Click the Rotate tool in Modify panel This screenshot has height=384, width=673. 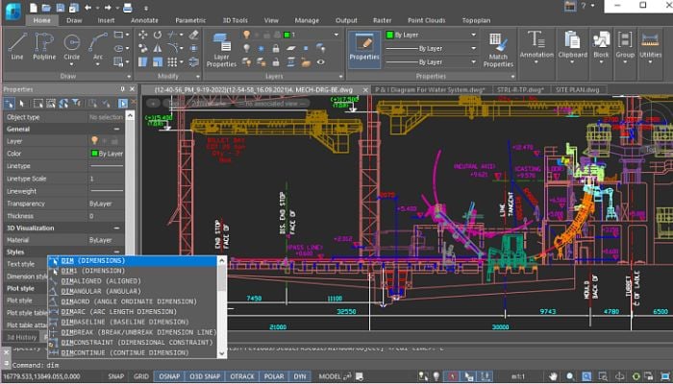pyautogui.click(x=158, y=35)
